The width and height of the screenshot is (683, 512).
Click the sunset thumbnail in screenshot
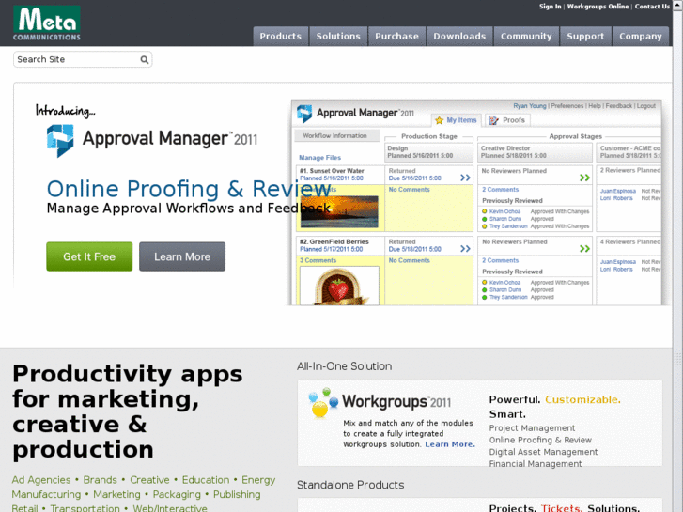(x=338, y=211)
